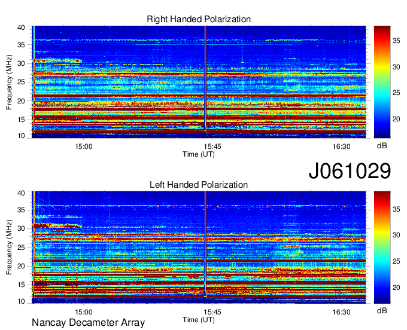Viewport: 407px width, 330px height.
Task: Click the 'Right Handed Polarization' plot title
Action: [199, 19]
